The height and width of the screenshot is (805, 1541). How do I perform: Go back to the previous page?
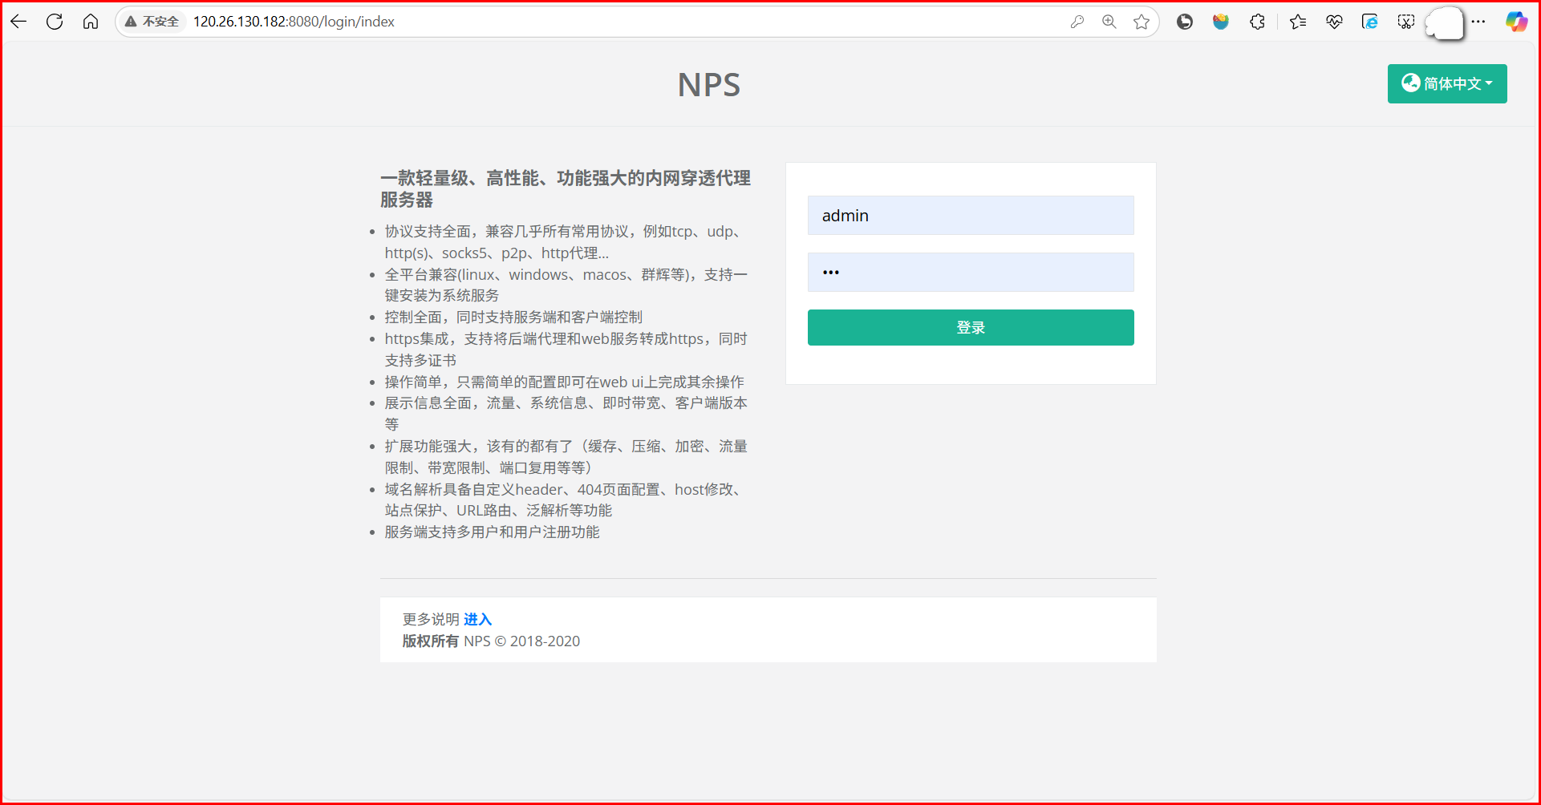18,22
